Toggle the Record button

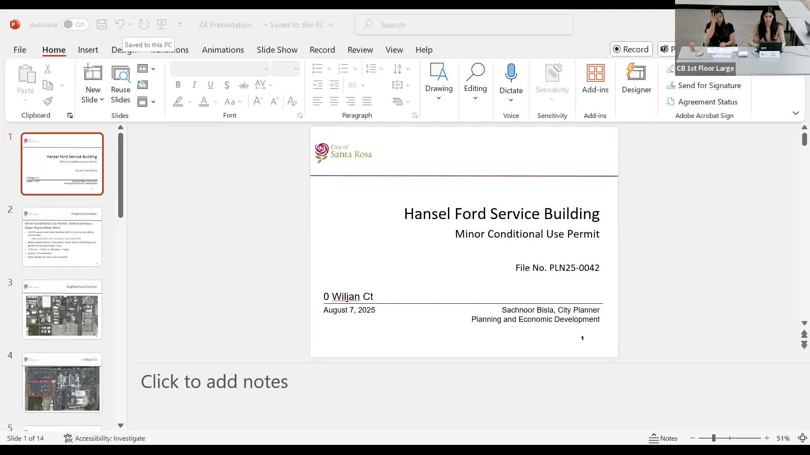pyautogui.click(x=631, y=49)
